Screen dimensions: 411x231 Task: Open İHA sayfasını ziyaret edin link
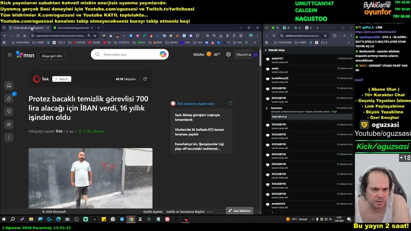[x=196, y=104]
